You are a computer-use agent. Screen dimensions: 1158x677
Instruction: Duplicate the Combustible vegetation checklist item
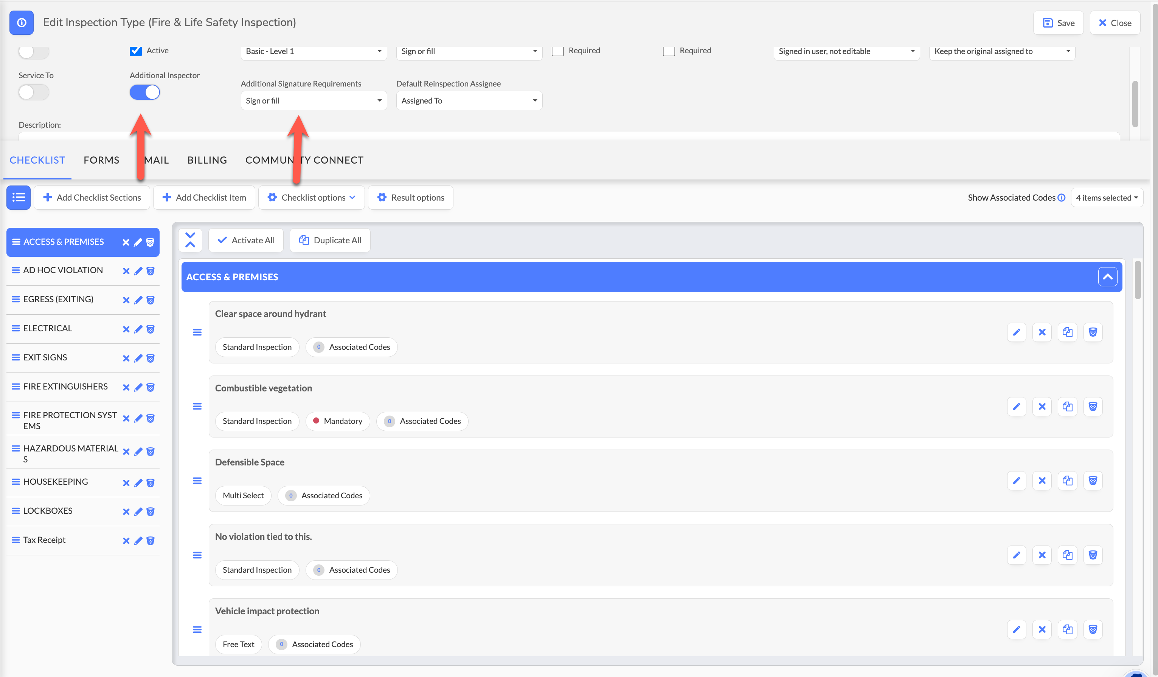[x=1067, y=407]
